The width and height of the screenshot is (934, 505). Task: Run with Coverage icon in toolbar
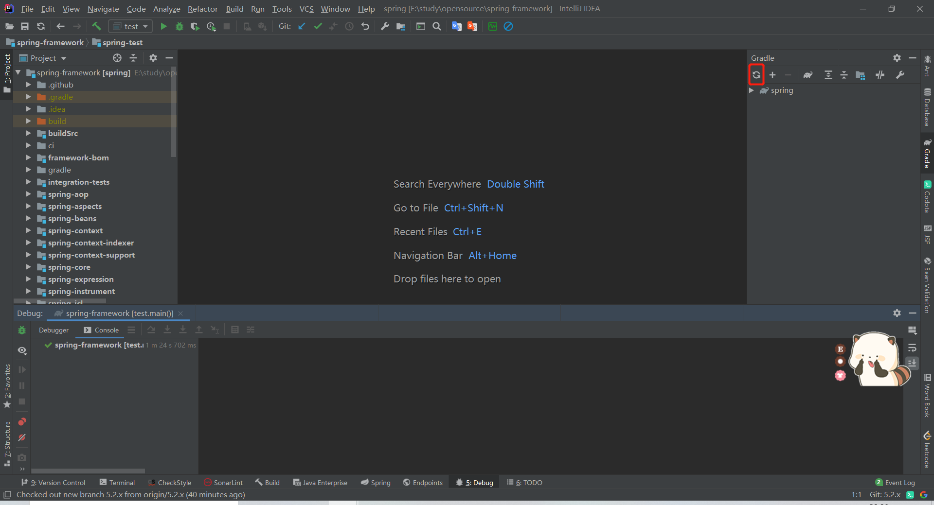pyautogui.click(x=195, y=26)
